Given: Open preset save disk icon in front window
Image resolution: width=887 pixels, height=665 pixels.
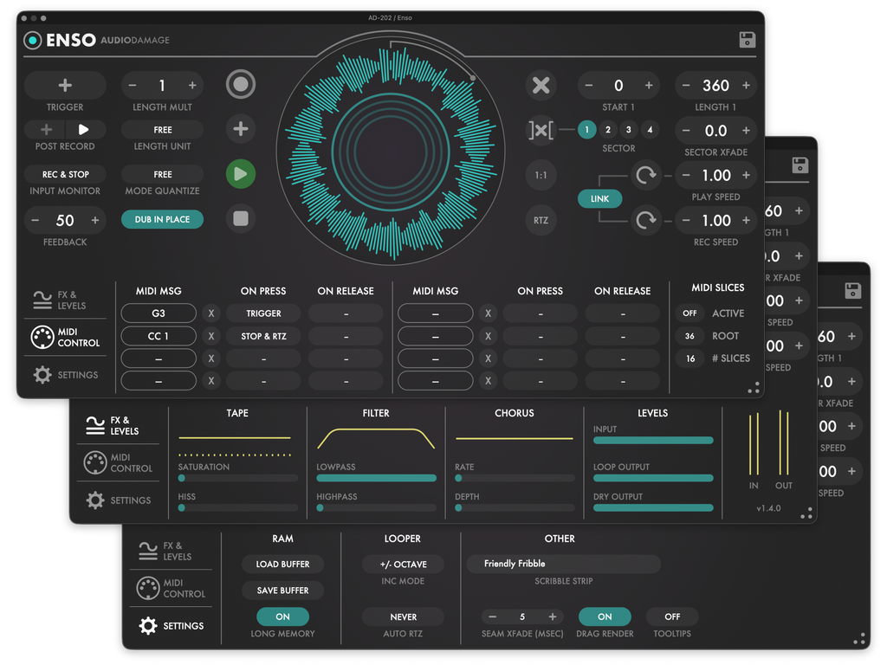Looking at the screenshot, I should pos(747,40).
